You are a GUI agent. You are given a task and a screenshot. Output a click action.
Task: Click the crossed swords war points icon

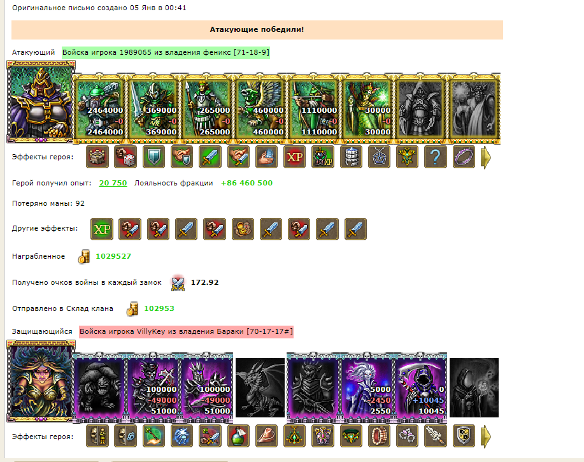click(178, 283)
